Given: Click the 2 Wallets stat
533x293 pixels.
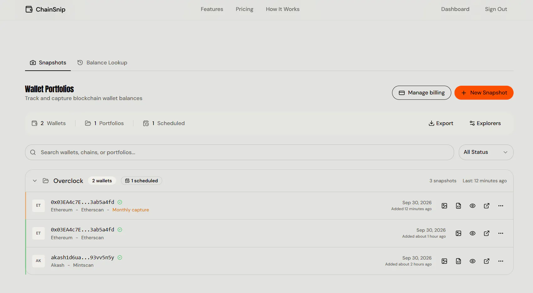Looking at the screenshot, I should click(49, 123).
